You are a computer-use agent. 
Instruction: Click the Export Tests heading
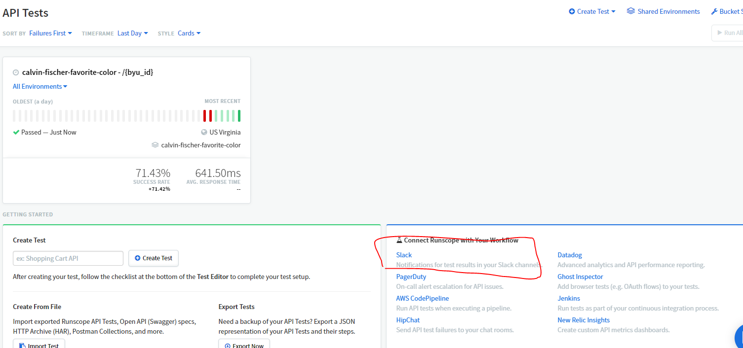point(236,307)
